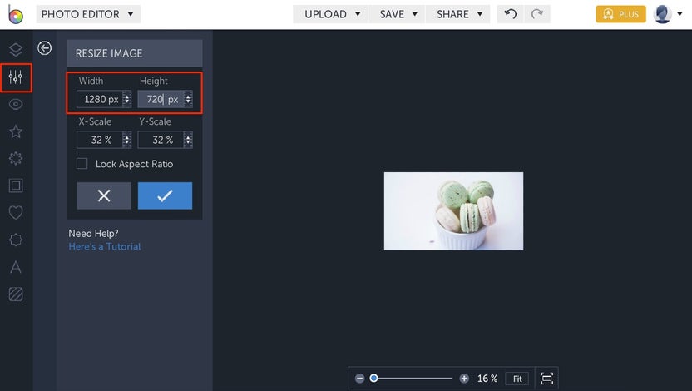Open the Save dropdown menu
Image resolution: width=692 pixels, height=391 pixels.
(398, 14)
